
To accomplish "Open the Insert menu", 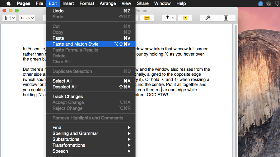I will point(68,3).
